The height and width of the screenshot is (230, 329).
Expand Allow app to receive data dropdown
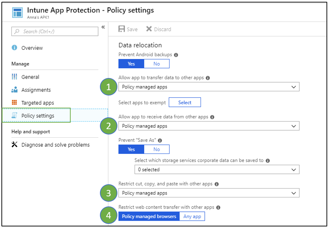point(209,126)
